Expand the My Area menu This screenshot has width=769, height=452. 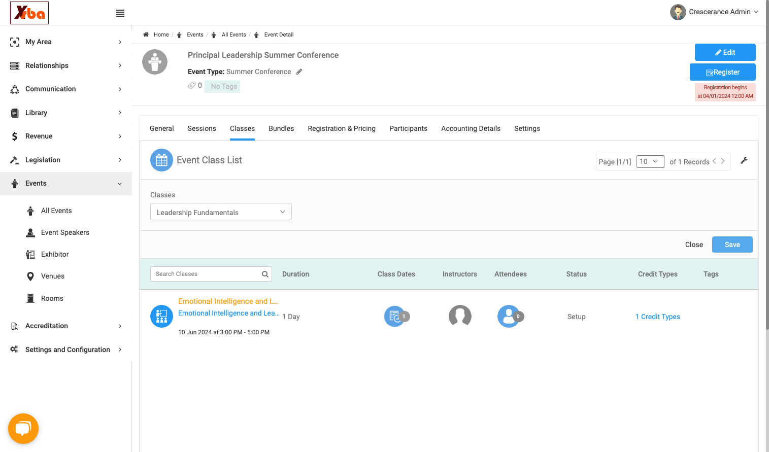pos(66,42)
